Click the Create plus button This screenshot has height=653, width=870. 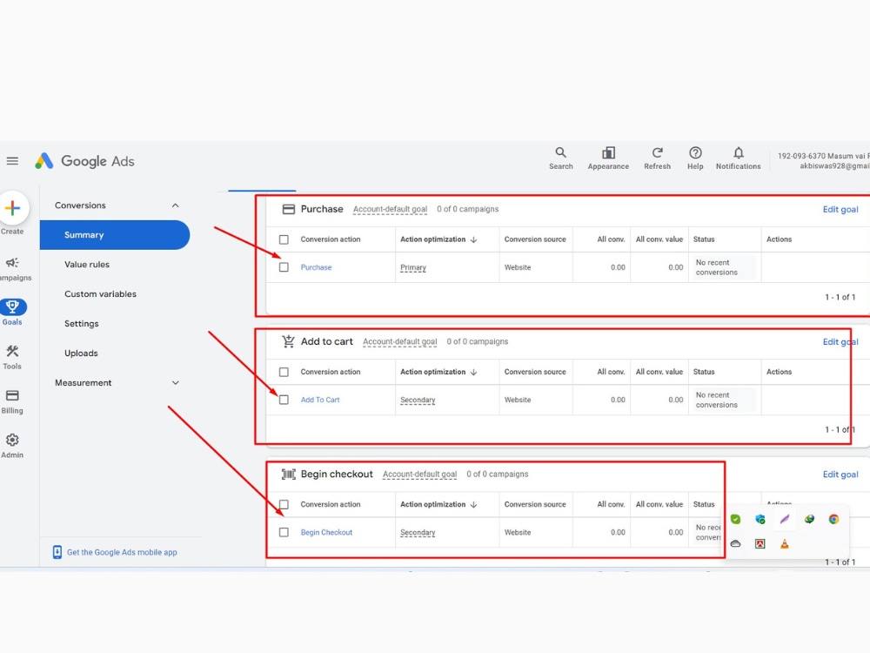[12, 208]
